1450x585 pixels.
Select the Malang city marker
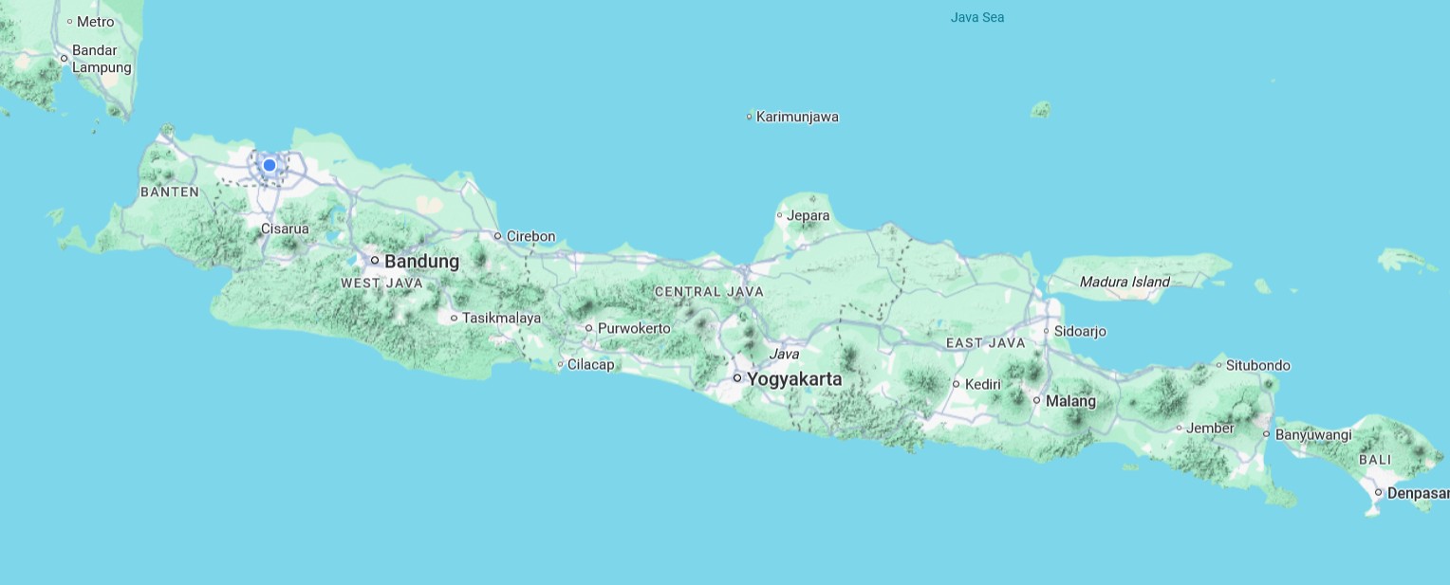1035,400
